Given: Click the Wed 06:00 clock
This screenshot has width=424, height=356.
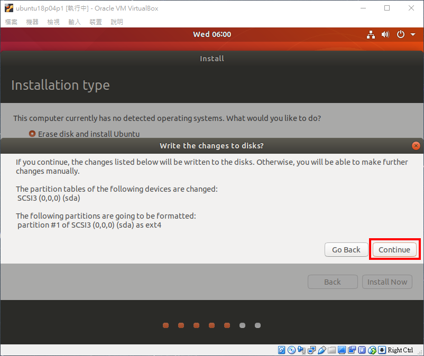Looking at the screenshot, I should pos(212,34).
